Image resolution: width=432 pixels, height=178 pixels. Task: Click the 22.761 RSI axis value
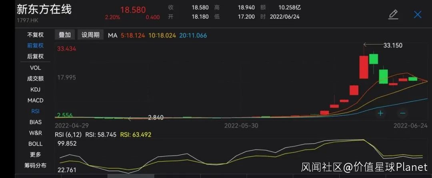(67, 170)
